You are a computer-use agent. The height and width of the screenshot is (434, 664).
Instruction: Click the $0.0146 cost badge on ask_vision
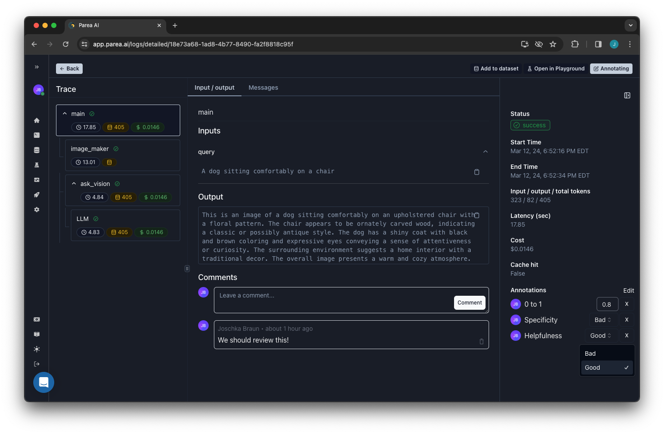[155, 197]
